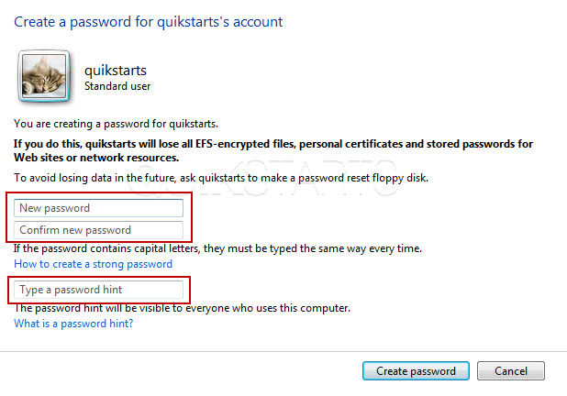The height and width of the screenshot is (396, 567).
Task: Click the sleeping kitten account picture
Action: click(44, 76)
